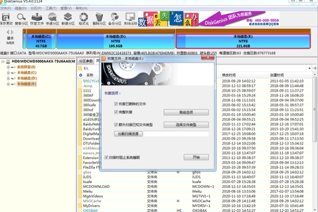Image resolution: width=318 pixels, height=212 pixels.
Task: Open the 工具(T) menu
Action: (51, 8)
